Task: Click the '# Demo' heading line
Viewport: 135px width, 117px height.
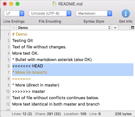Action: (x=20, y=34)
